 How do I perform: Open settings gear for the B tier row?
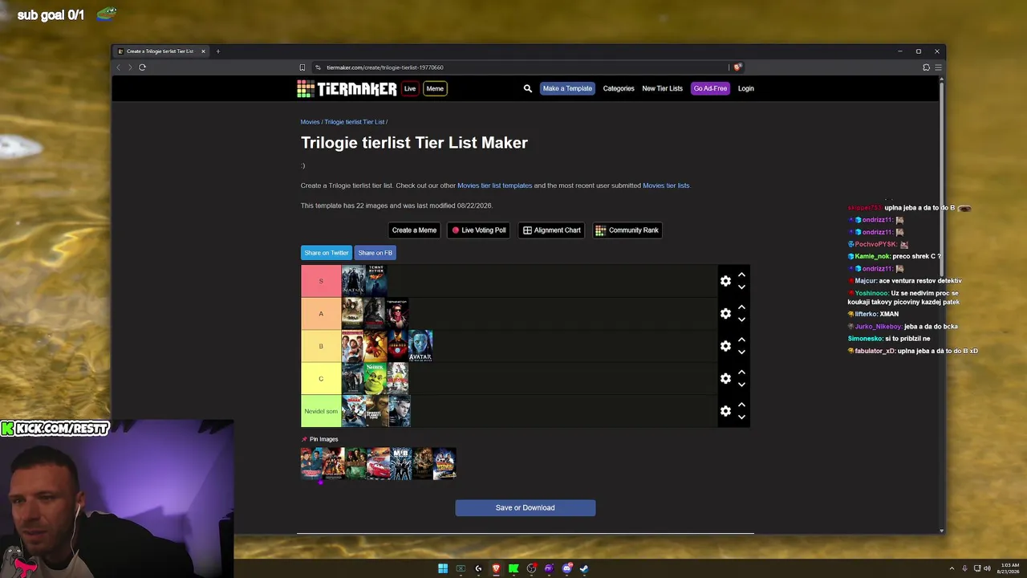pos(725,346)
